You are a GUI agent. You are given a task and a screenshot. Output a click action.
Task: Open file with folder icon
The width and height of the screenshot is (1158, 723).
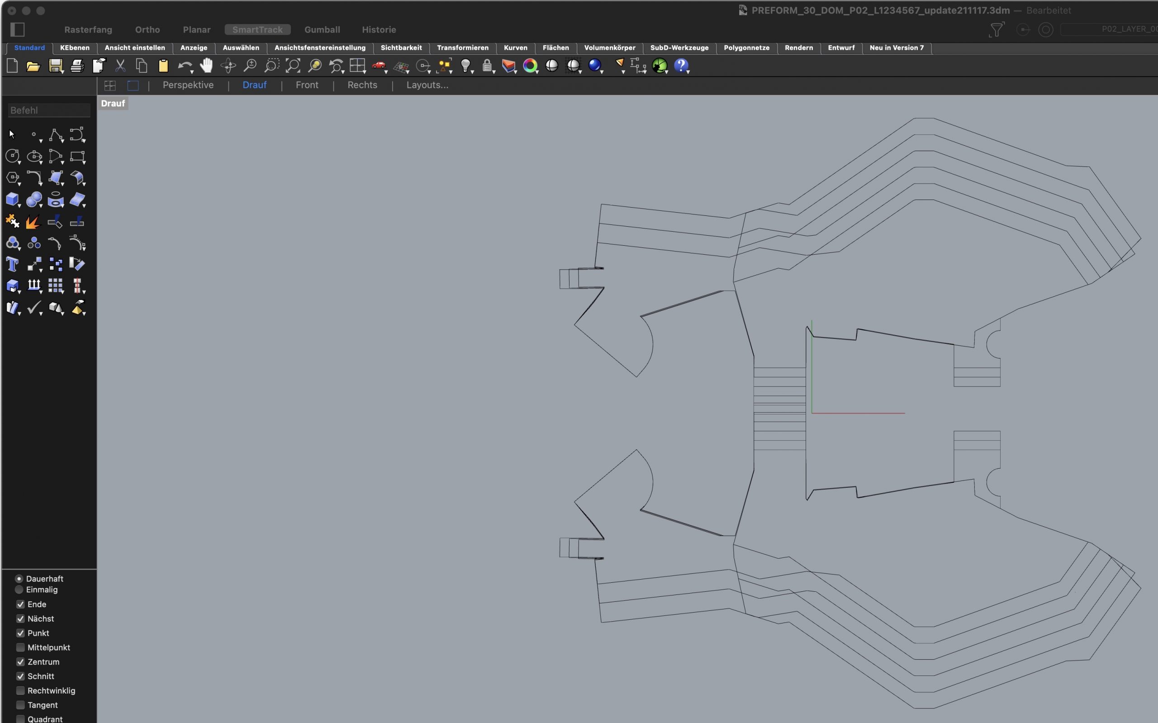[x=33, y=66]
